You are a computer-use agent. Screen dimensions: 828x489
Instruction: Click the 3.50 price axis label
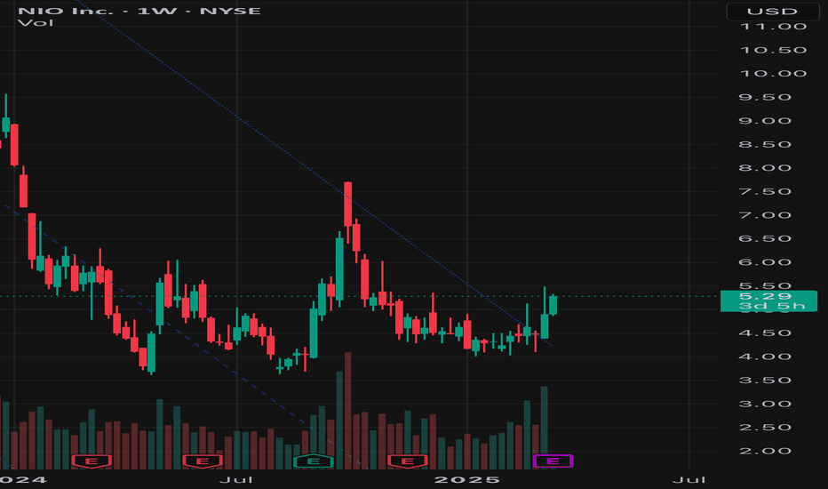tap(765, 381)
